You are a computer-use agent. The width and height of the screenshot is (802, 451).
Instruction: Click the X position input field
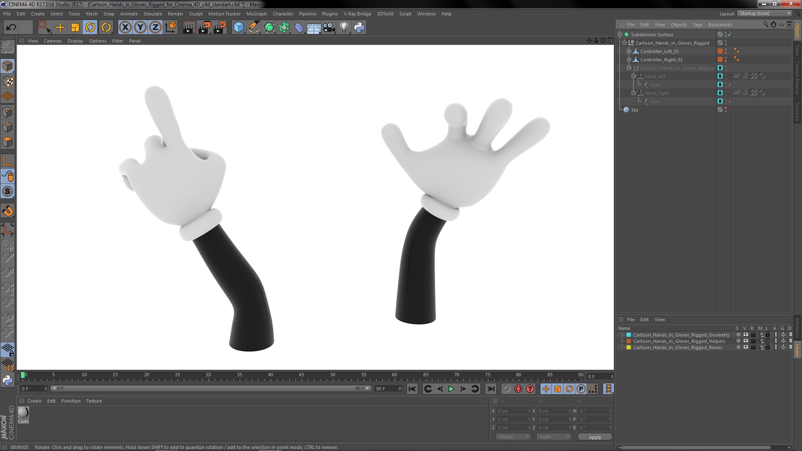(x=513, y=411)
